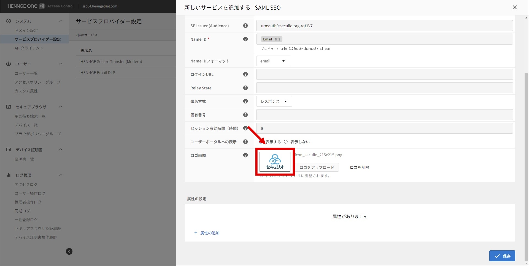Open サービスプロバイダー設定 in the sidebar
The height and width of the screenshot is (266, 529).
[38, 39]
